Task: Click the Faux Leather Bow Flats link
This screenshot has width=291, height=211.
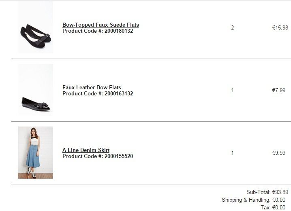Action: (x=92, y=87)
